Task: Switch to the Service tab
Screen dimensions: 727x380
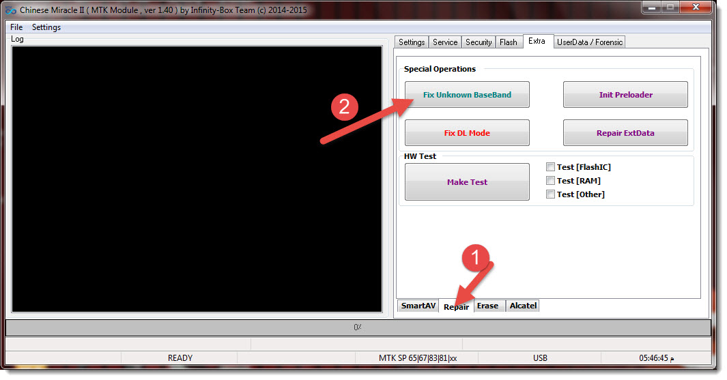Action: [445, 42]
